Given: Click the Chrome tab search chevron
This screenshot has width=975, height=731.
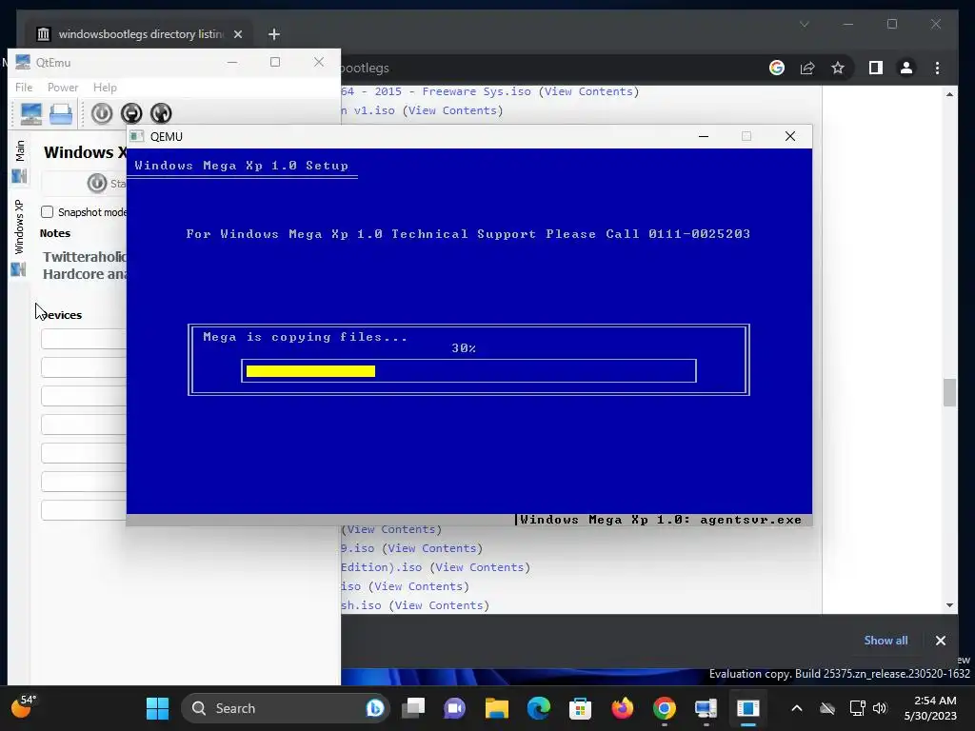Looking at the screenshot, I should tap(804, 24).
